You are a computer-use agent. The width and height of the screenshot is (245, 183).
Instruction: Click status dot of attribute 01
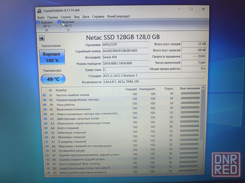pyautogui.click(x=44, y=95)
